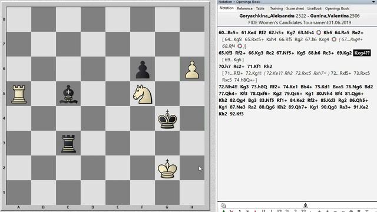Go to move 81.Qg6+
The image size is (377, 212).
[x=354, y=94]
